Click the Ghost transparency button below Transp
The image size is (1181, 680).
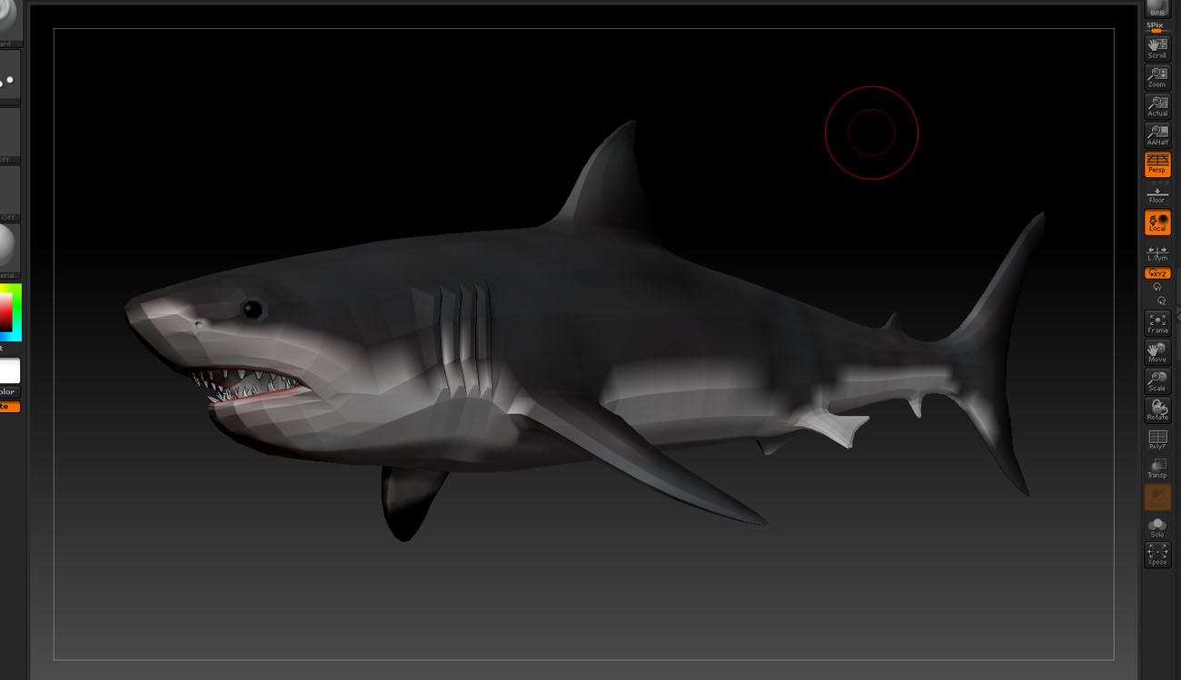(1156, 497)
